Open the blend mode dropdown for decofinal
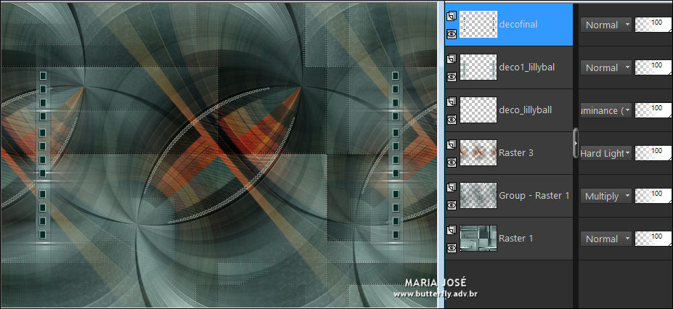Viewport: 673px width, 309px height. point(606,25)
